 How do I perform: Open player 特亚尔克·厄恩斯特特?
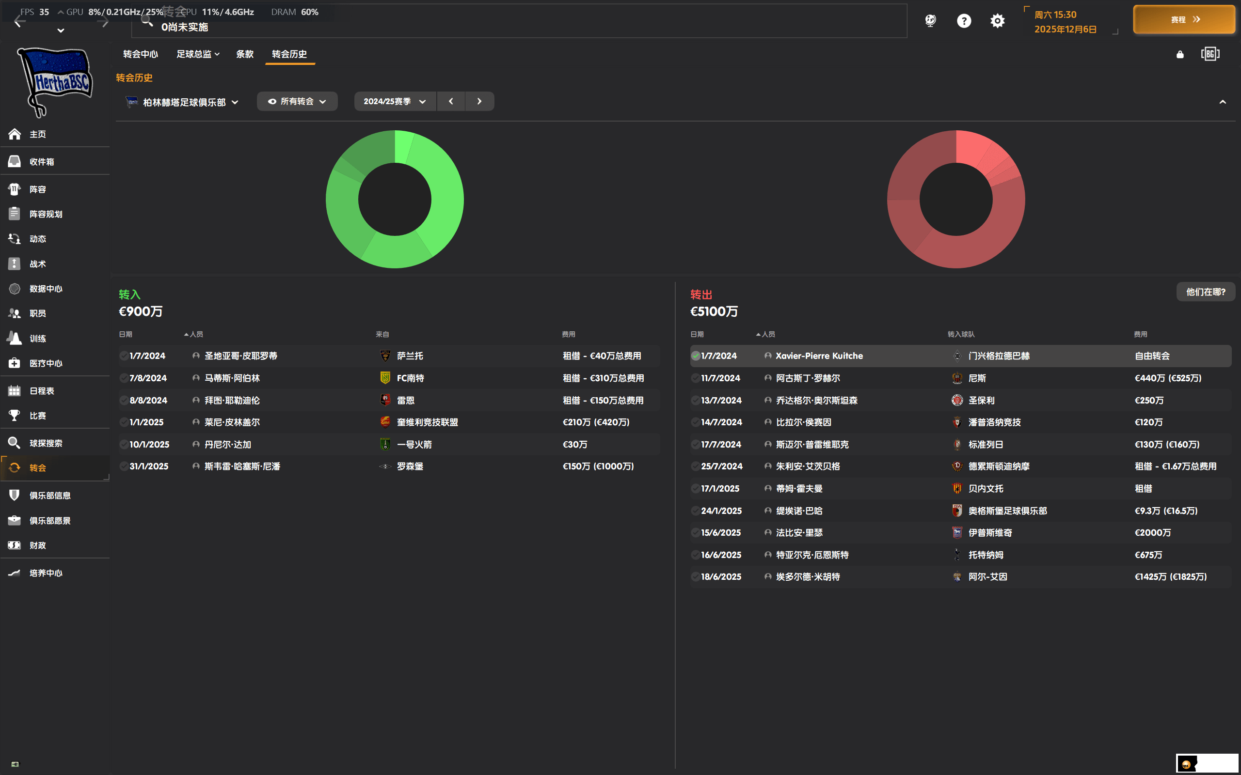pyautogui.click(x=812, y=555)
